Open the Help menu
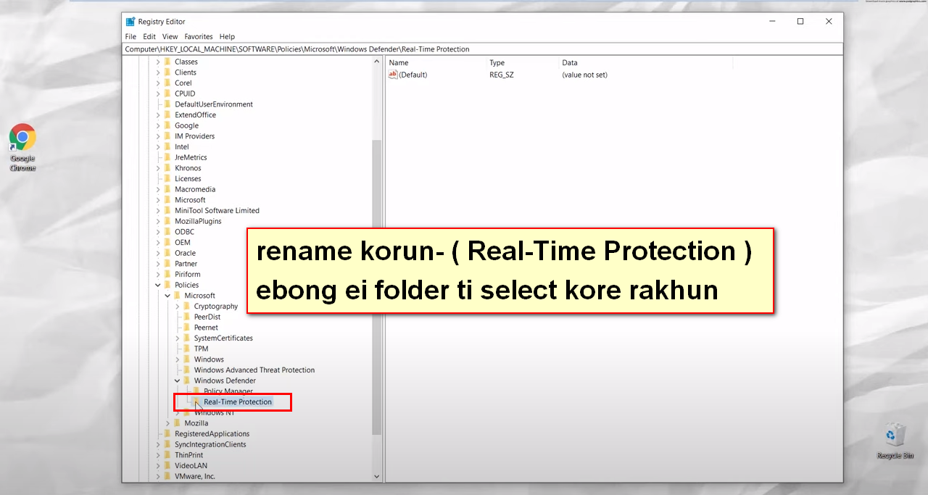 (x=227, y=36)
